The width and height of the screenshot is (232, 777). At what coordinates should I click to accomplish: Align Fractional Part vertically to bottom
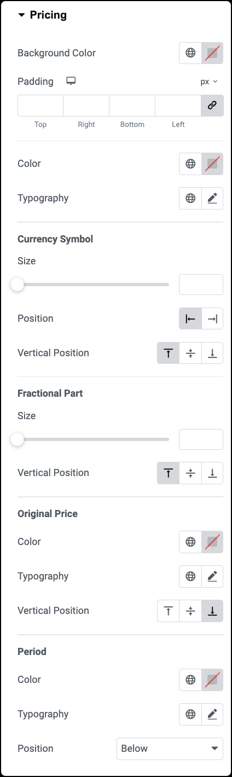coord(212,473)
